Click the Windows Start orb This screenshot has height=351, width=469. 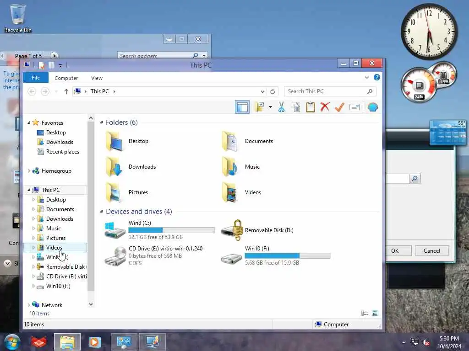tap(12, 342)
